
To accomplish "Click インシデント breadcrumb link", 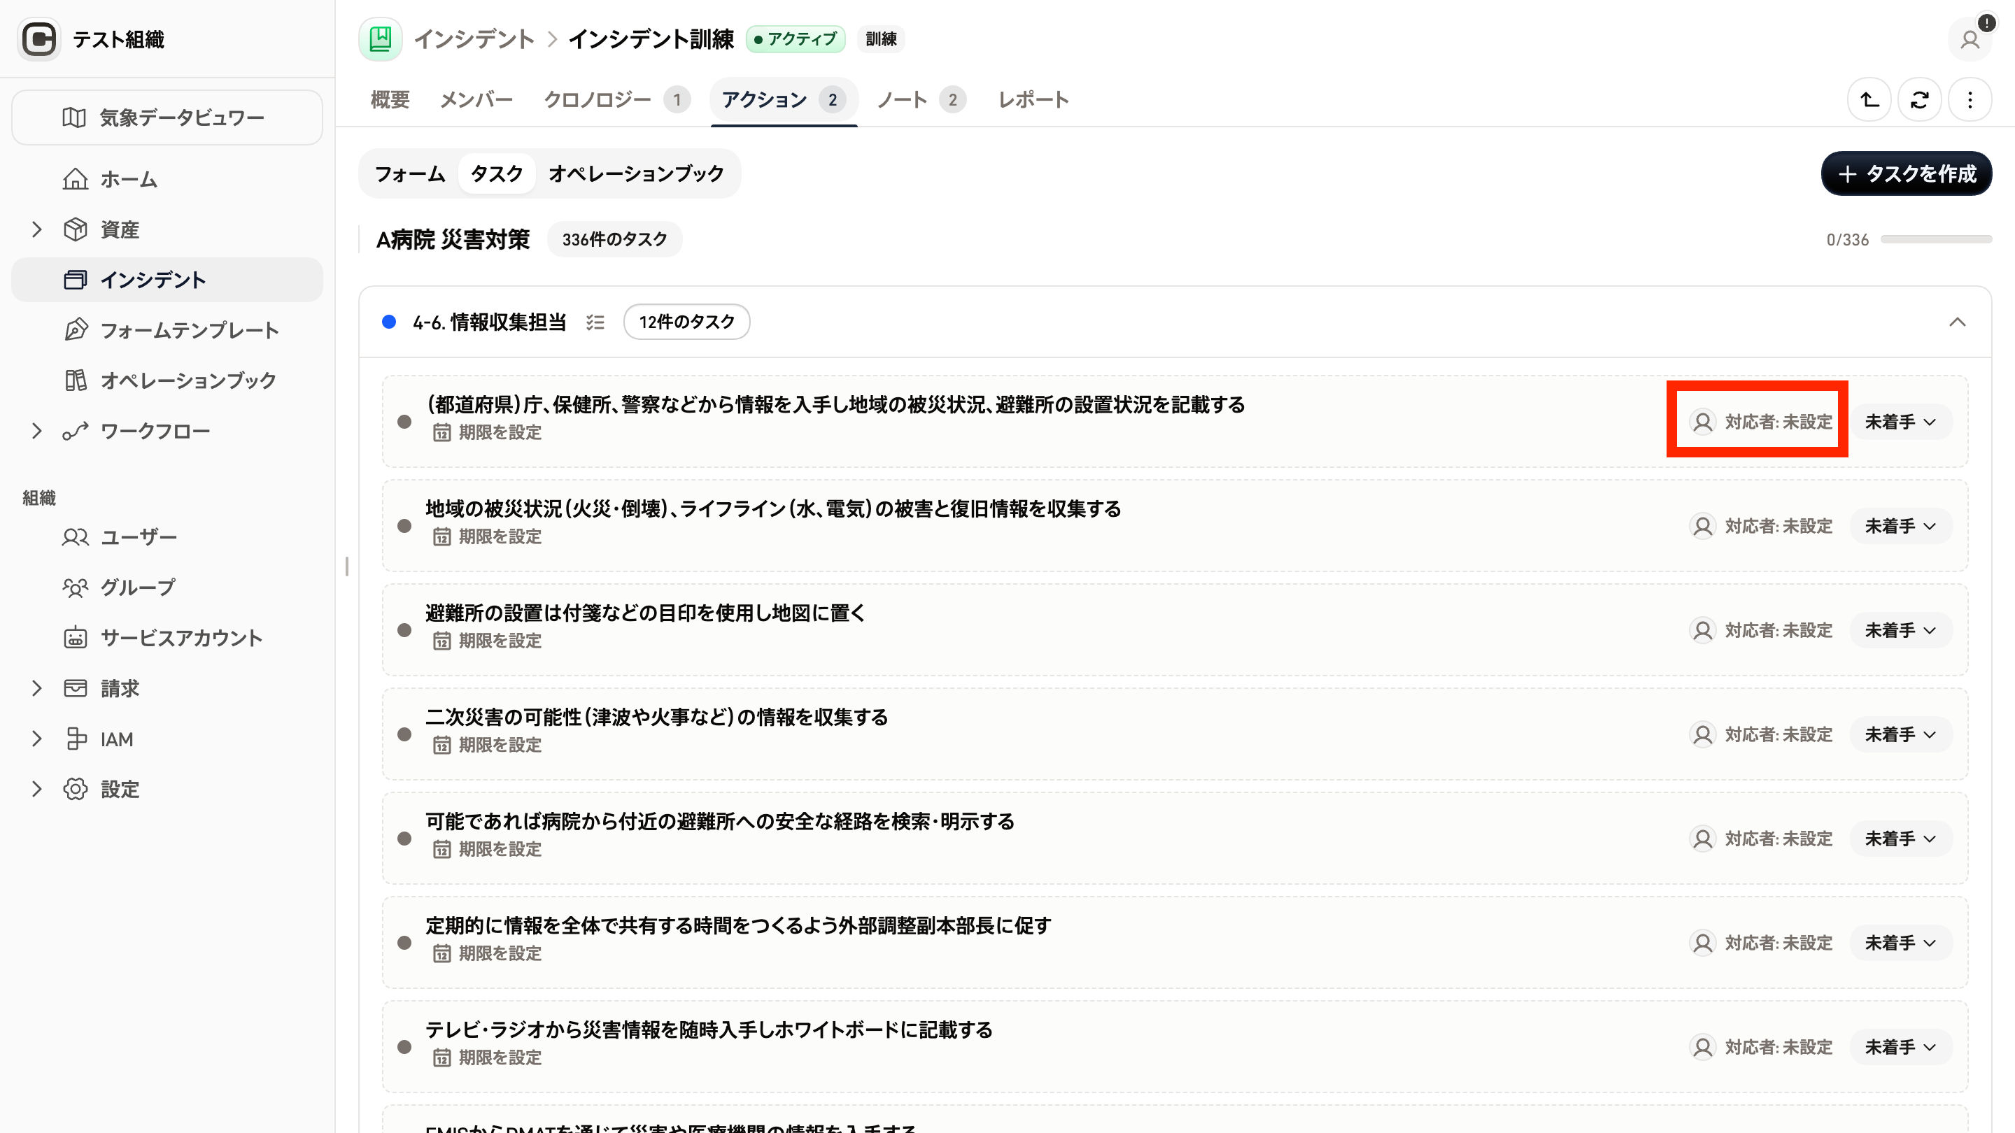I will pyautogui.click(x=474, y=39).
